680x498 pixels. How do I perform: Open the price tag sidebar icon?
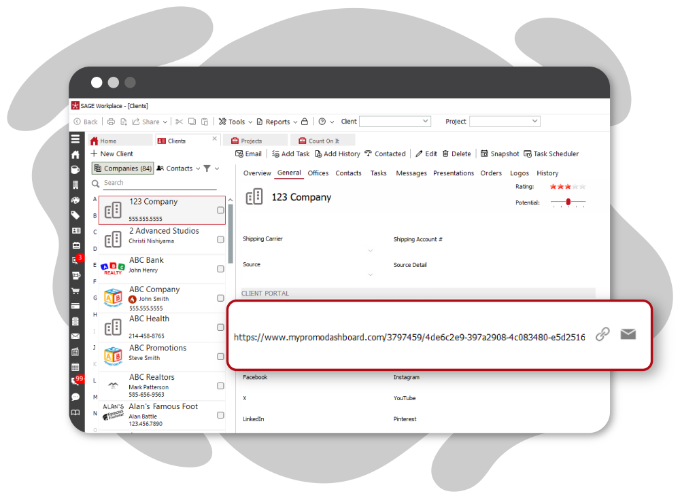click(75, 215)
